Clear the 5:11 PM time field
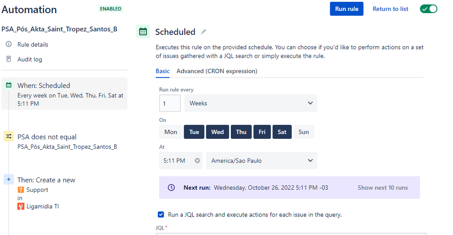 coord(197,161)
